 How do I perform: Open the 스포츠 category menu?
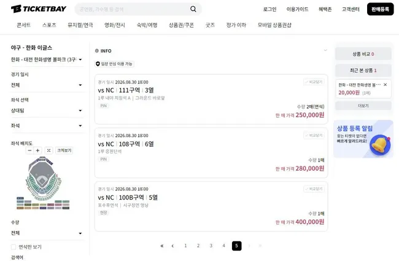(x=49, y=25)
